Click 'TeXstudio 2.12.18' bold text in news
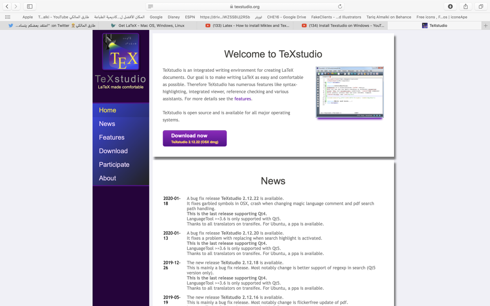 240,263
